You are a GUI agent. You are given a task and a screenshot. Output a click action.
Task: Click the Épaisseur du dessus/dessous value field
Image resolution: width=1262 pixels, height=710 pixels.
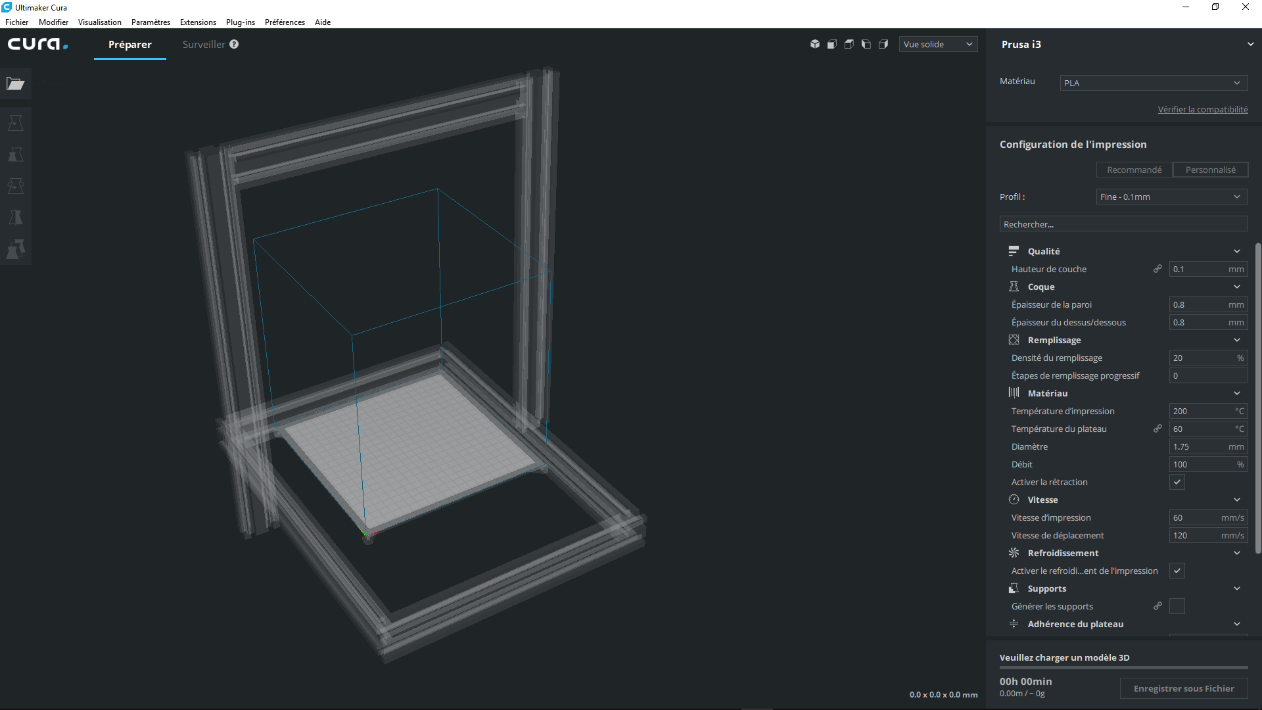click(x=1208, y=322)
